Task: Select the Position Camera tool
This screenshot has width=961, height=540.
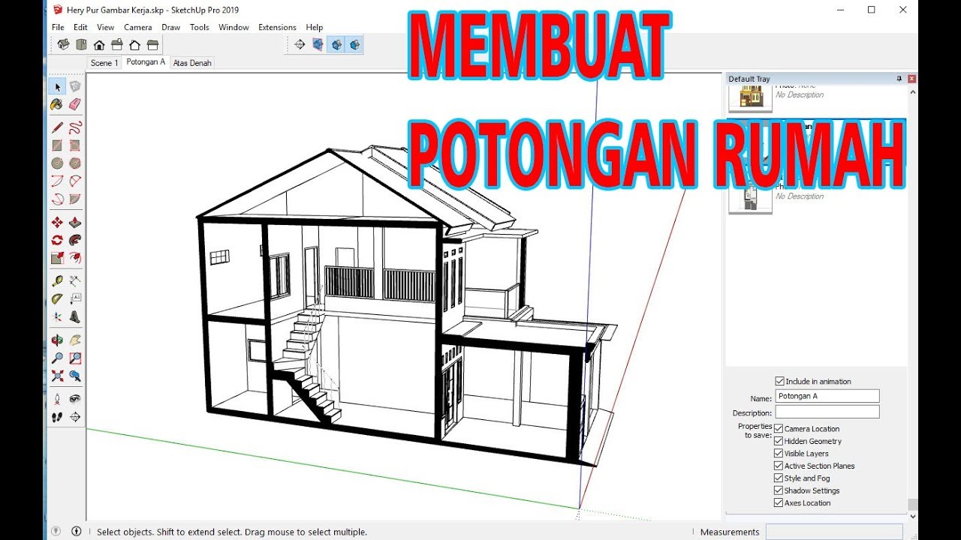Action: coord(57,399)
